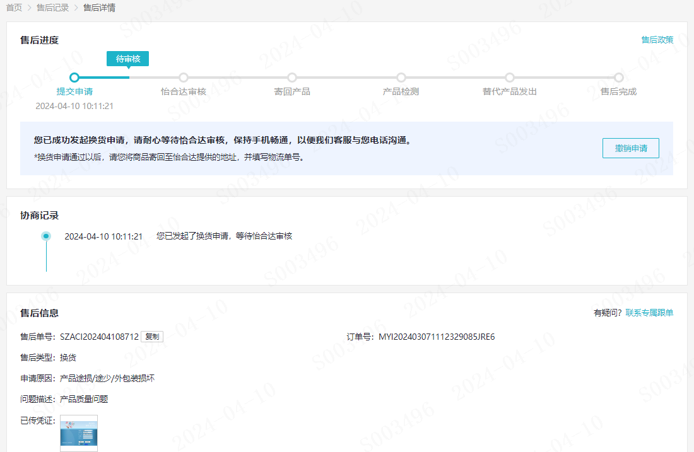This screenshot has height=452, width=694.
Task: Click the 联系专属跟单 link
Action: point(649,313)
